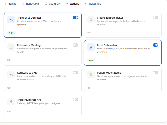The height and width of the screenshot is (125, 167).
Task: Switch on Update Order Status toggle
Action: tap(155, 73)
